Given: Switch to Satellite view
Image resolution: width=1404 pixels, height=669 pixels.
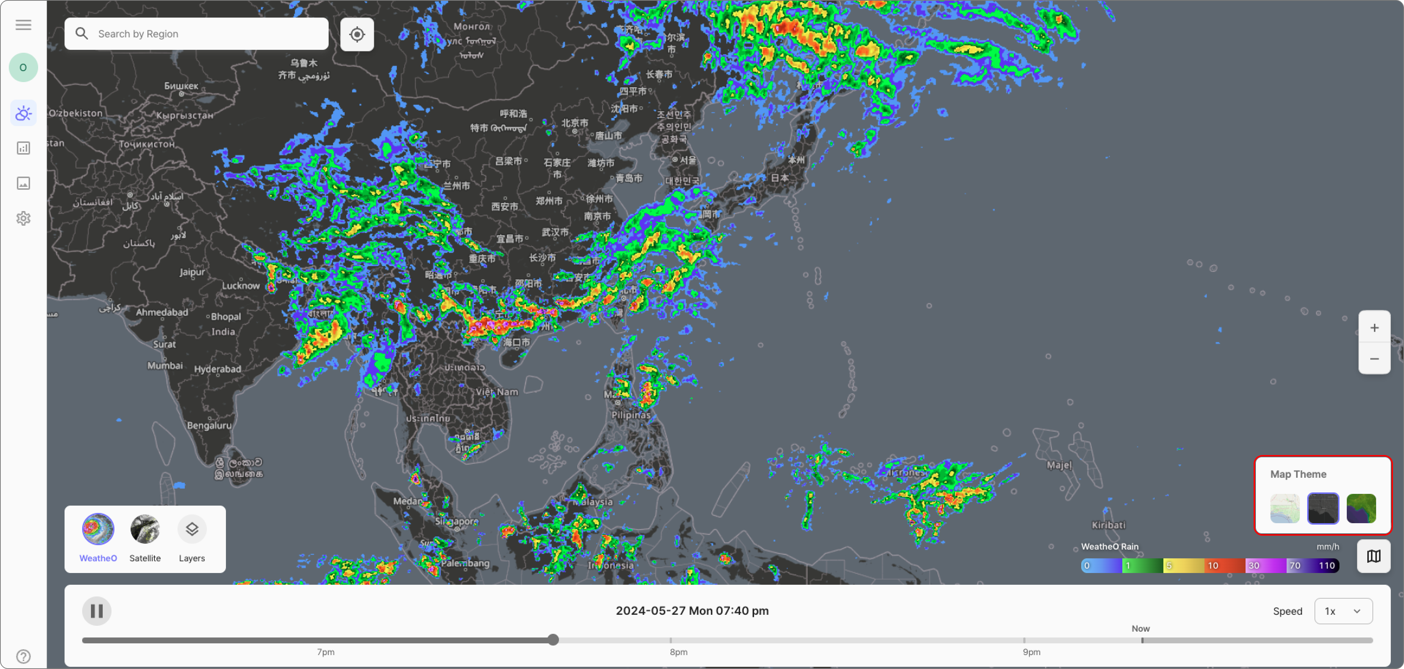Looking at the screenshot, I should [x=145, y=529].
